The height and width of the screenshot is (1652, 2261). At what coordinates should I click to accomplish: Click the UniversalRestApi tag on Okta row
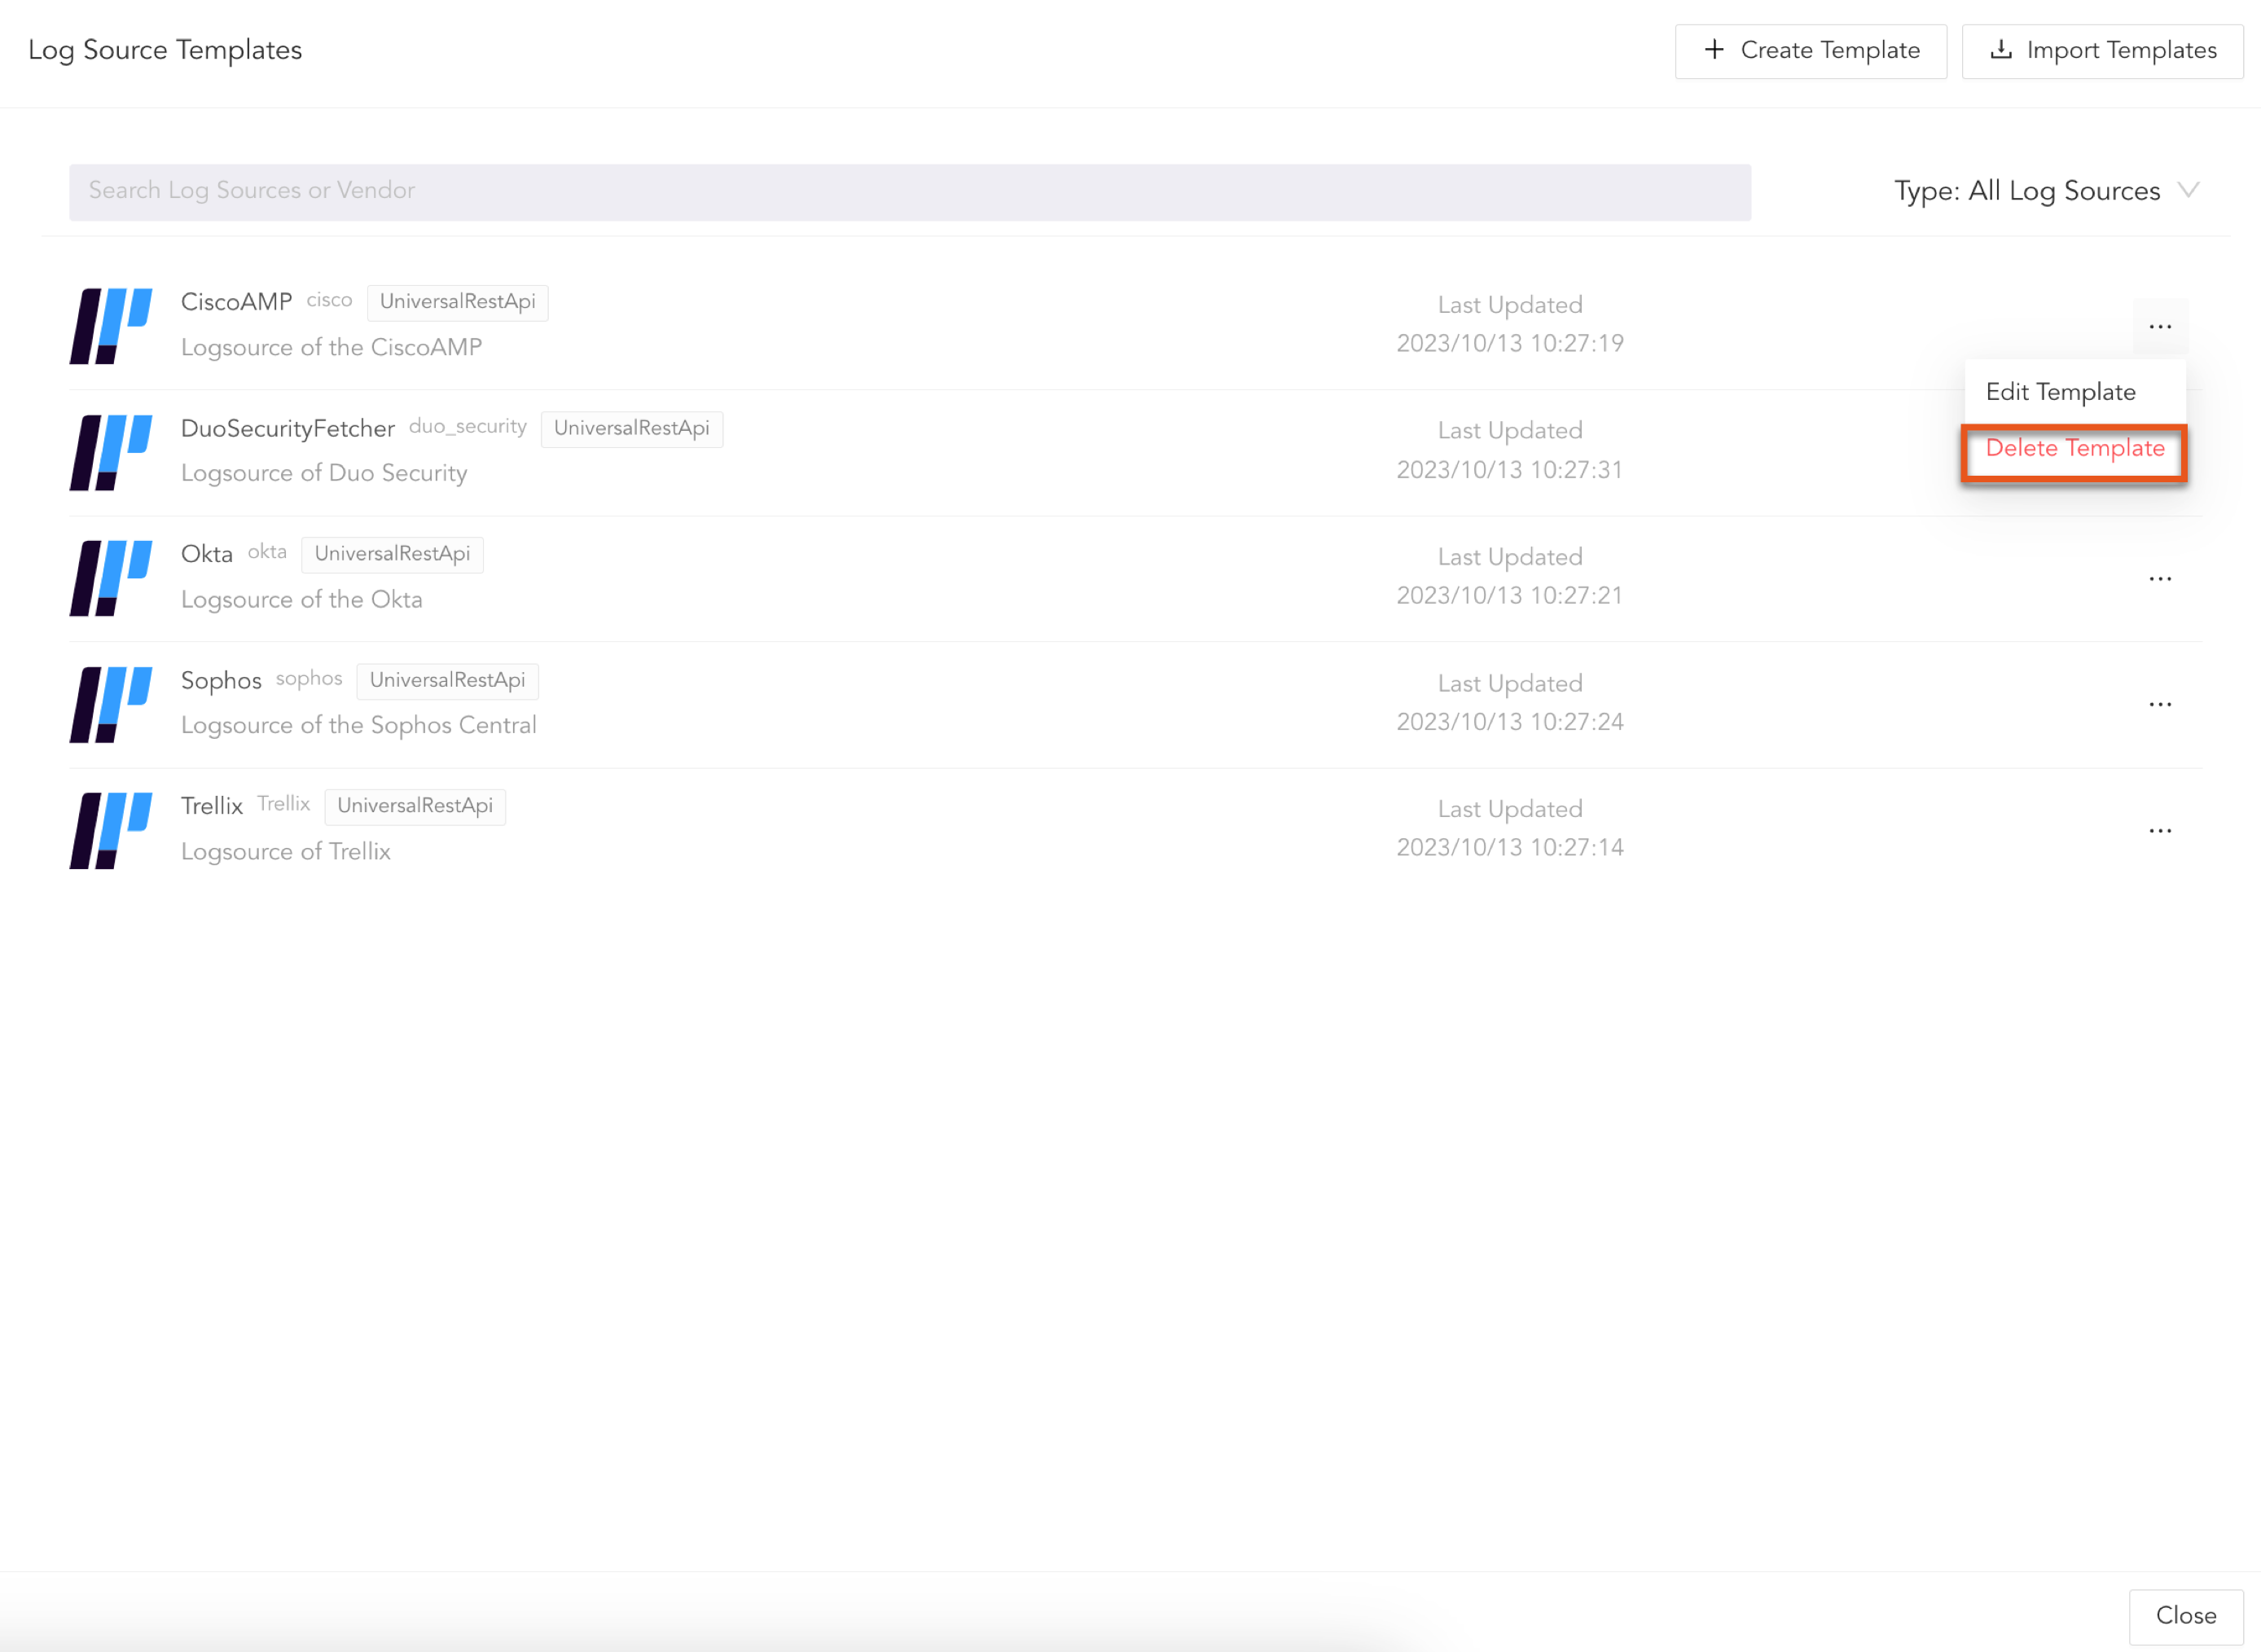392,554
